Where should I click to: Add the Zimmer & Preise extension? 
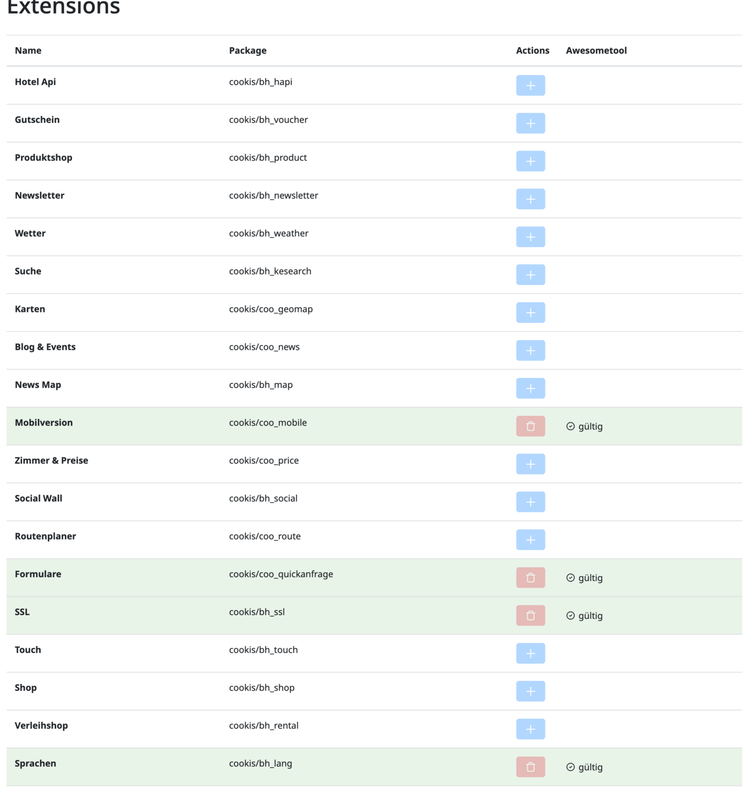click(530, 464)
